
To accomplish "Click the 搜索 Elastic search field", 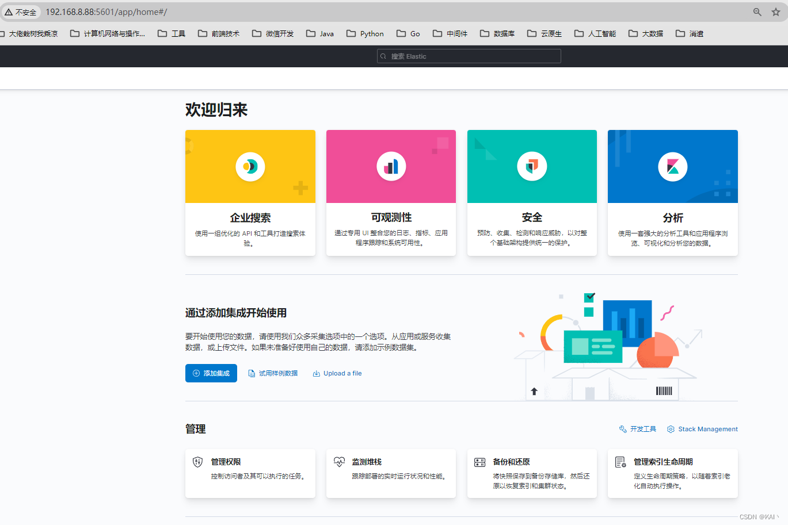I will click(469, 56).
